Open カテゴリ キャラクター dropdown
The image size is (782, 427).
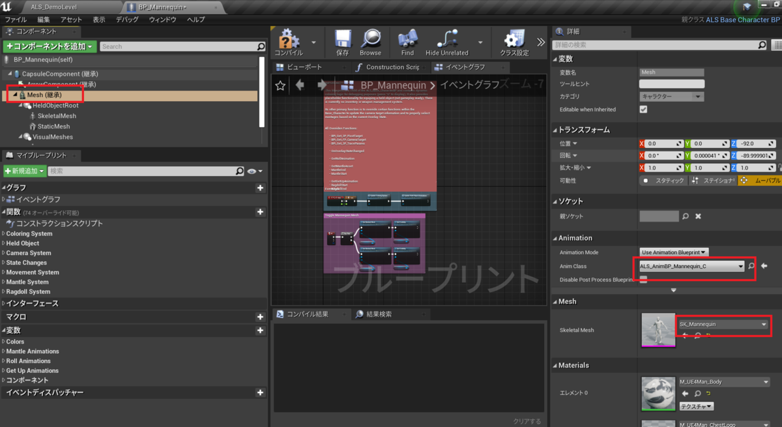(x=671, y=96)
